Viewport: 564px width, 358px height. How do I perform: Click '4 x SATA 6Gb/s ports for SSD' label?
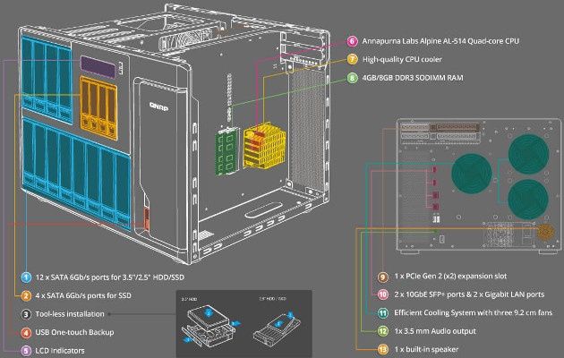pos(83,296)
